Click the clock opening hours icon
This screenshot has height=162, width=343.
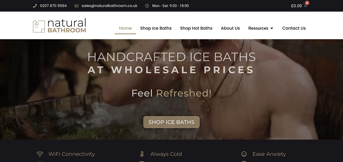coord(147,6)
